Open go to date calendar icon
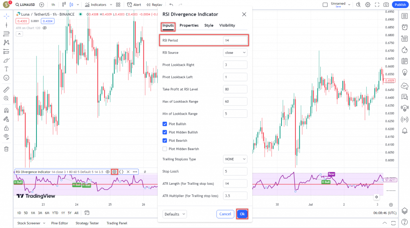410x228 pixels. pyautogui.click(x=87, y=213)
